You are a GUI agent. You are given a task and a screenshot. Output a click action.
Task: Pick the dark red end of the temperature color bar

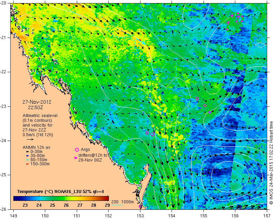(x=107, y=198)
